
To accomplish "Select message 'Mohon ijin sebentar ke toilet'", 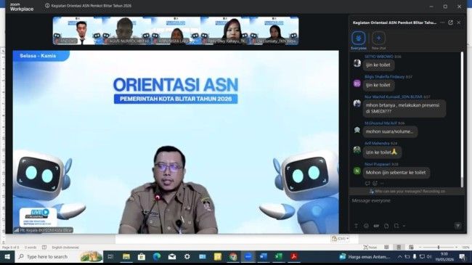I will coord(396,173).
